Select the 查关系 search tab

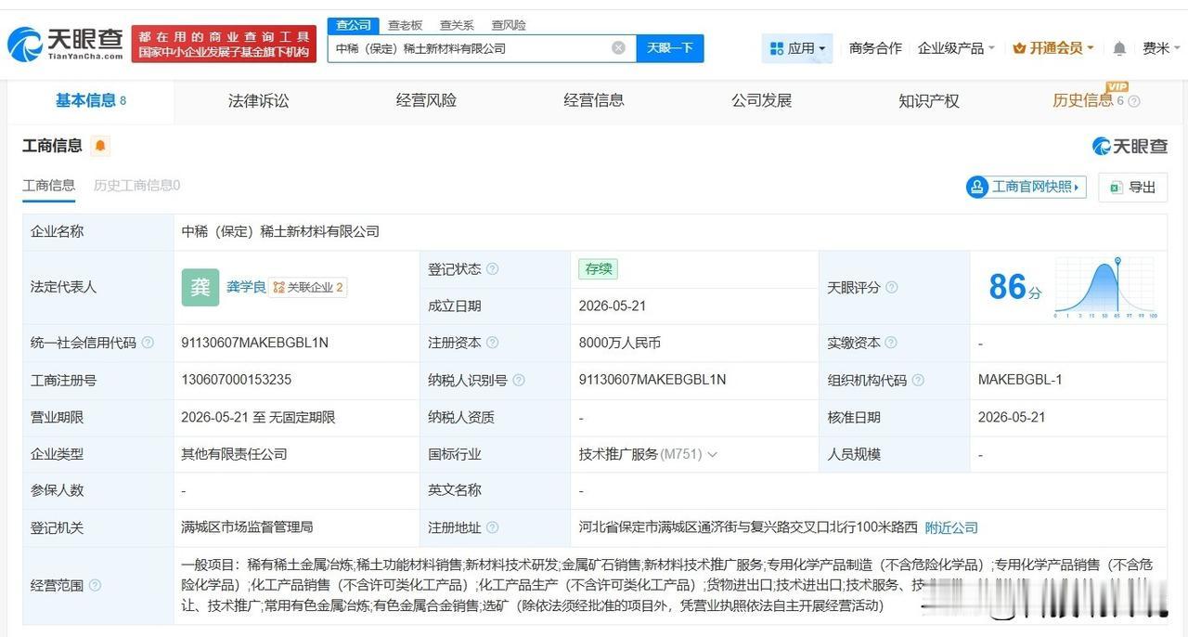[x=457, y=25]
